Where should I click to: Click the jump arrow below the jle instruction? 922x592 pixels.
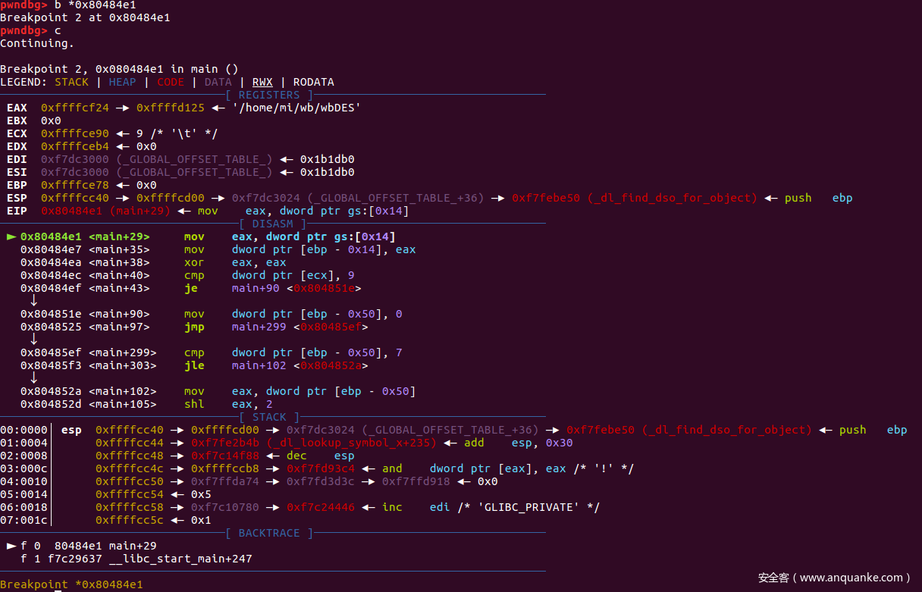pos(33,378)
